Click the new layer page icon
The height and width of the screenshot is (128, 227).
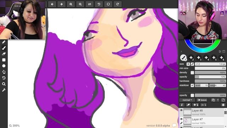click(223, 100)
